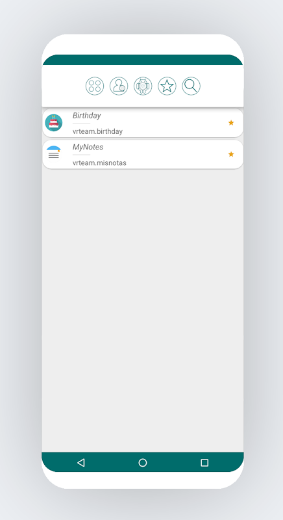The width and height of the screenshot is (283, 520).
Task: Show system apps via Android robot icon
Action: [x=143, y=86]
